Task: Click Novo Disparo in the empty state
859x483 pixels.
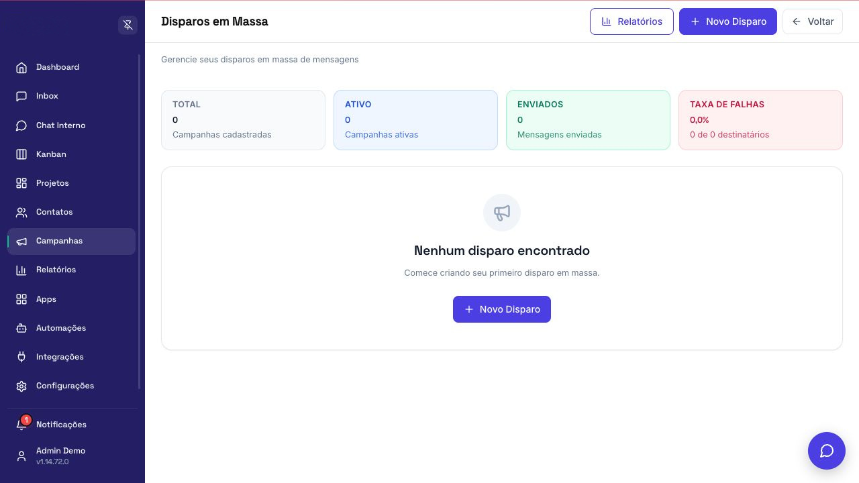Action: pyautogui.click(x=502, y=309)
